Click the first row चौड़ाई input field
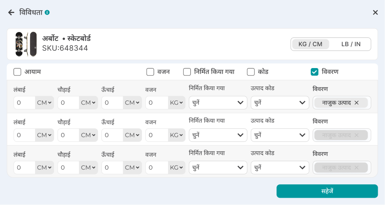Screen dimensions: 385x205 click(x=68, y=103)
